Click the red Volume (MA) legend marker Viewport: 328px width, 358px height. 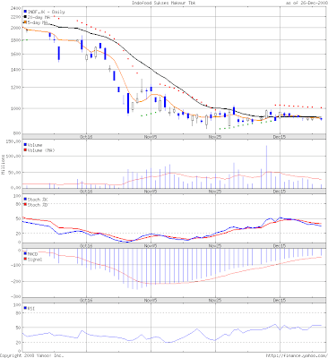pyautogui.click(x=25, y=150)
